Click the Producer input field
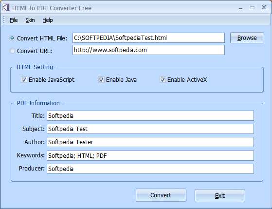272x209 pixels. pos(150,169)
